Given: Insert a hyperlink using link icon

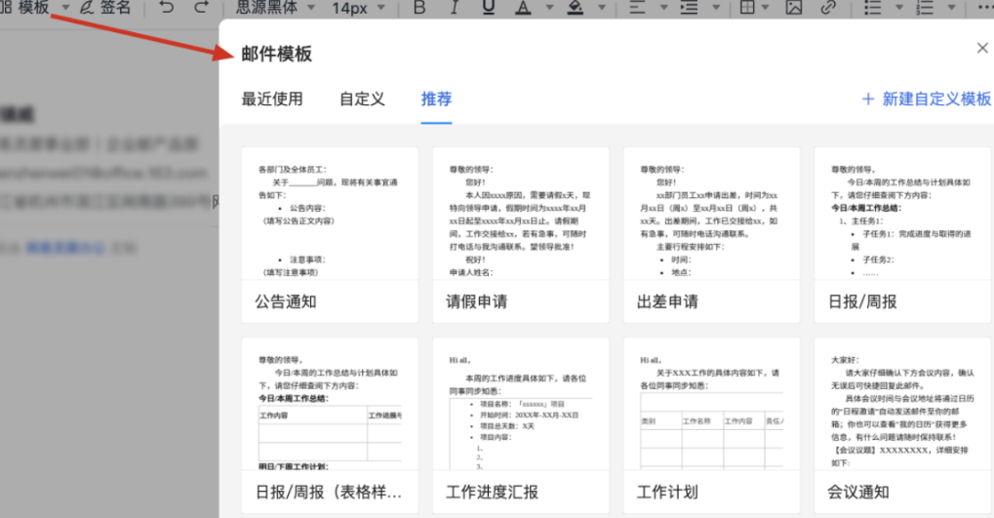Looking at the screenshot, I should click(x=828, y=7).
